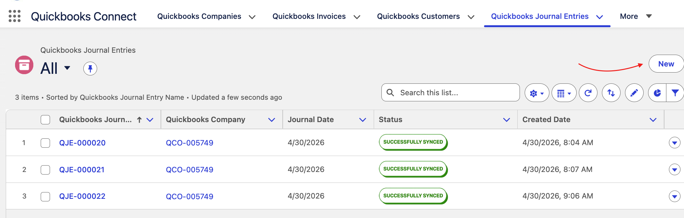684x218 pixels.
Task: Open company QCO-005749 in QJE-000020 row
Action: click(189, 143)
